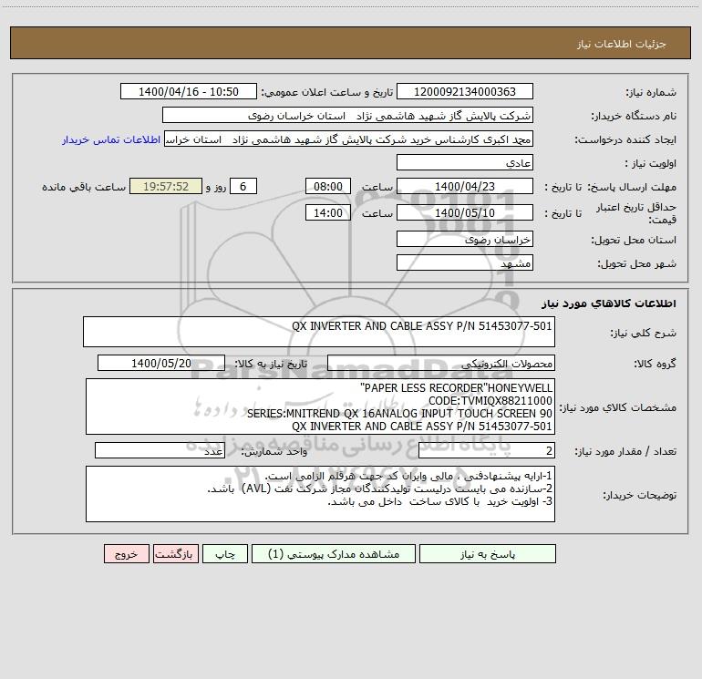Click the خروج exit button
Viewport: 702px width, 679px height.
(x=126, y=554)
